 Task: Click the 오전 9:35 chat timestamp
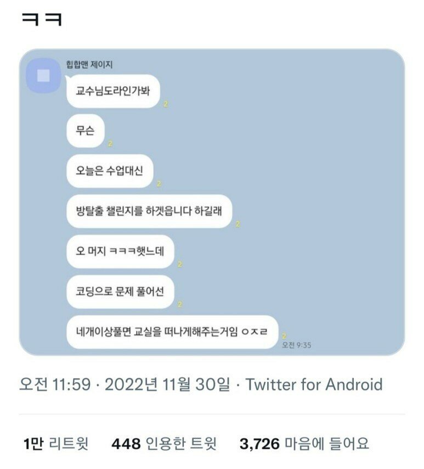pyautogui.click(x=297, y=345)
